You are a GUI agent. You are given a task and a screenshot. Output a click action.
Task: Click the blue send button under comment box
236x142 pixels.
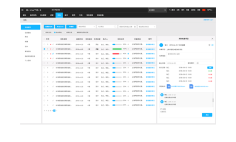tap(207, 115)
